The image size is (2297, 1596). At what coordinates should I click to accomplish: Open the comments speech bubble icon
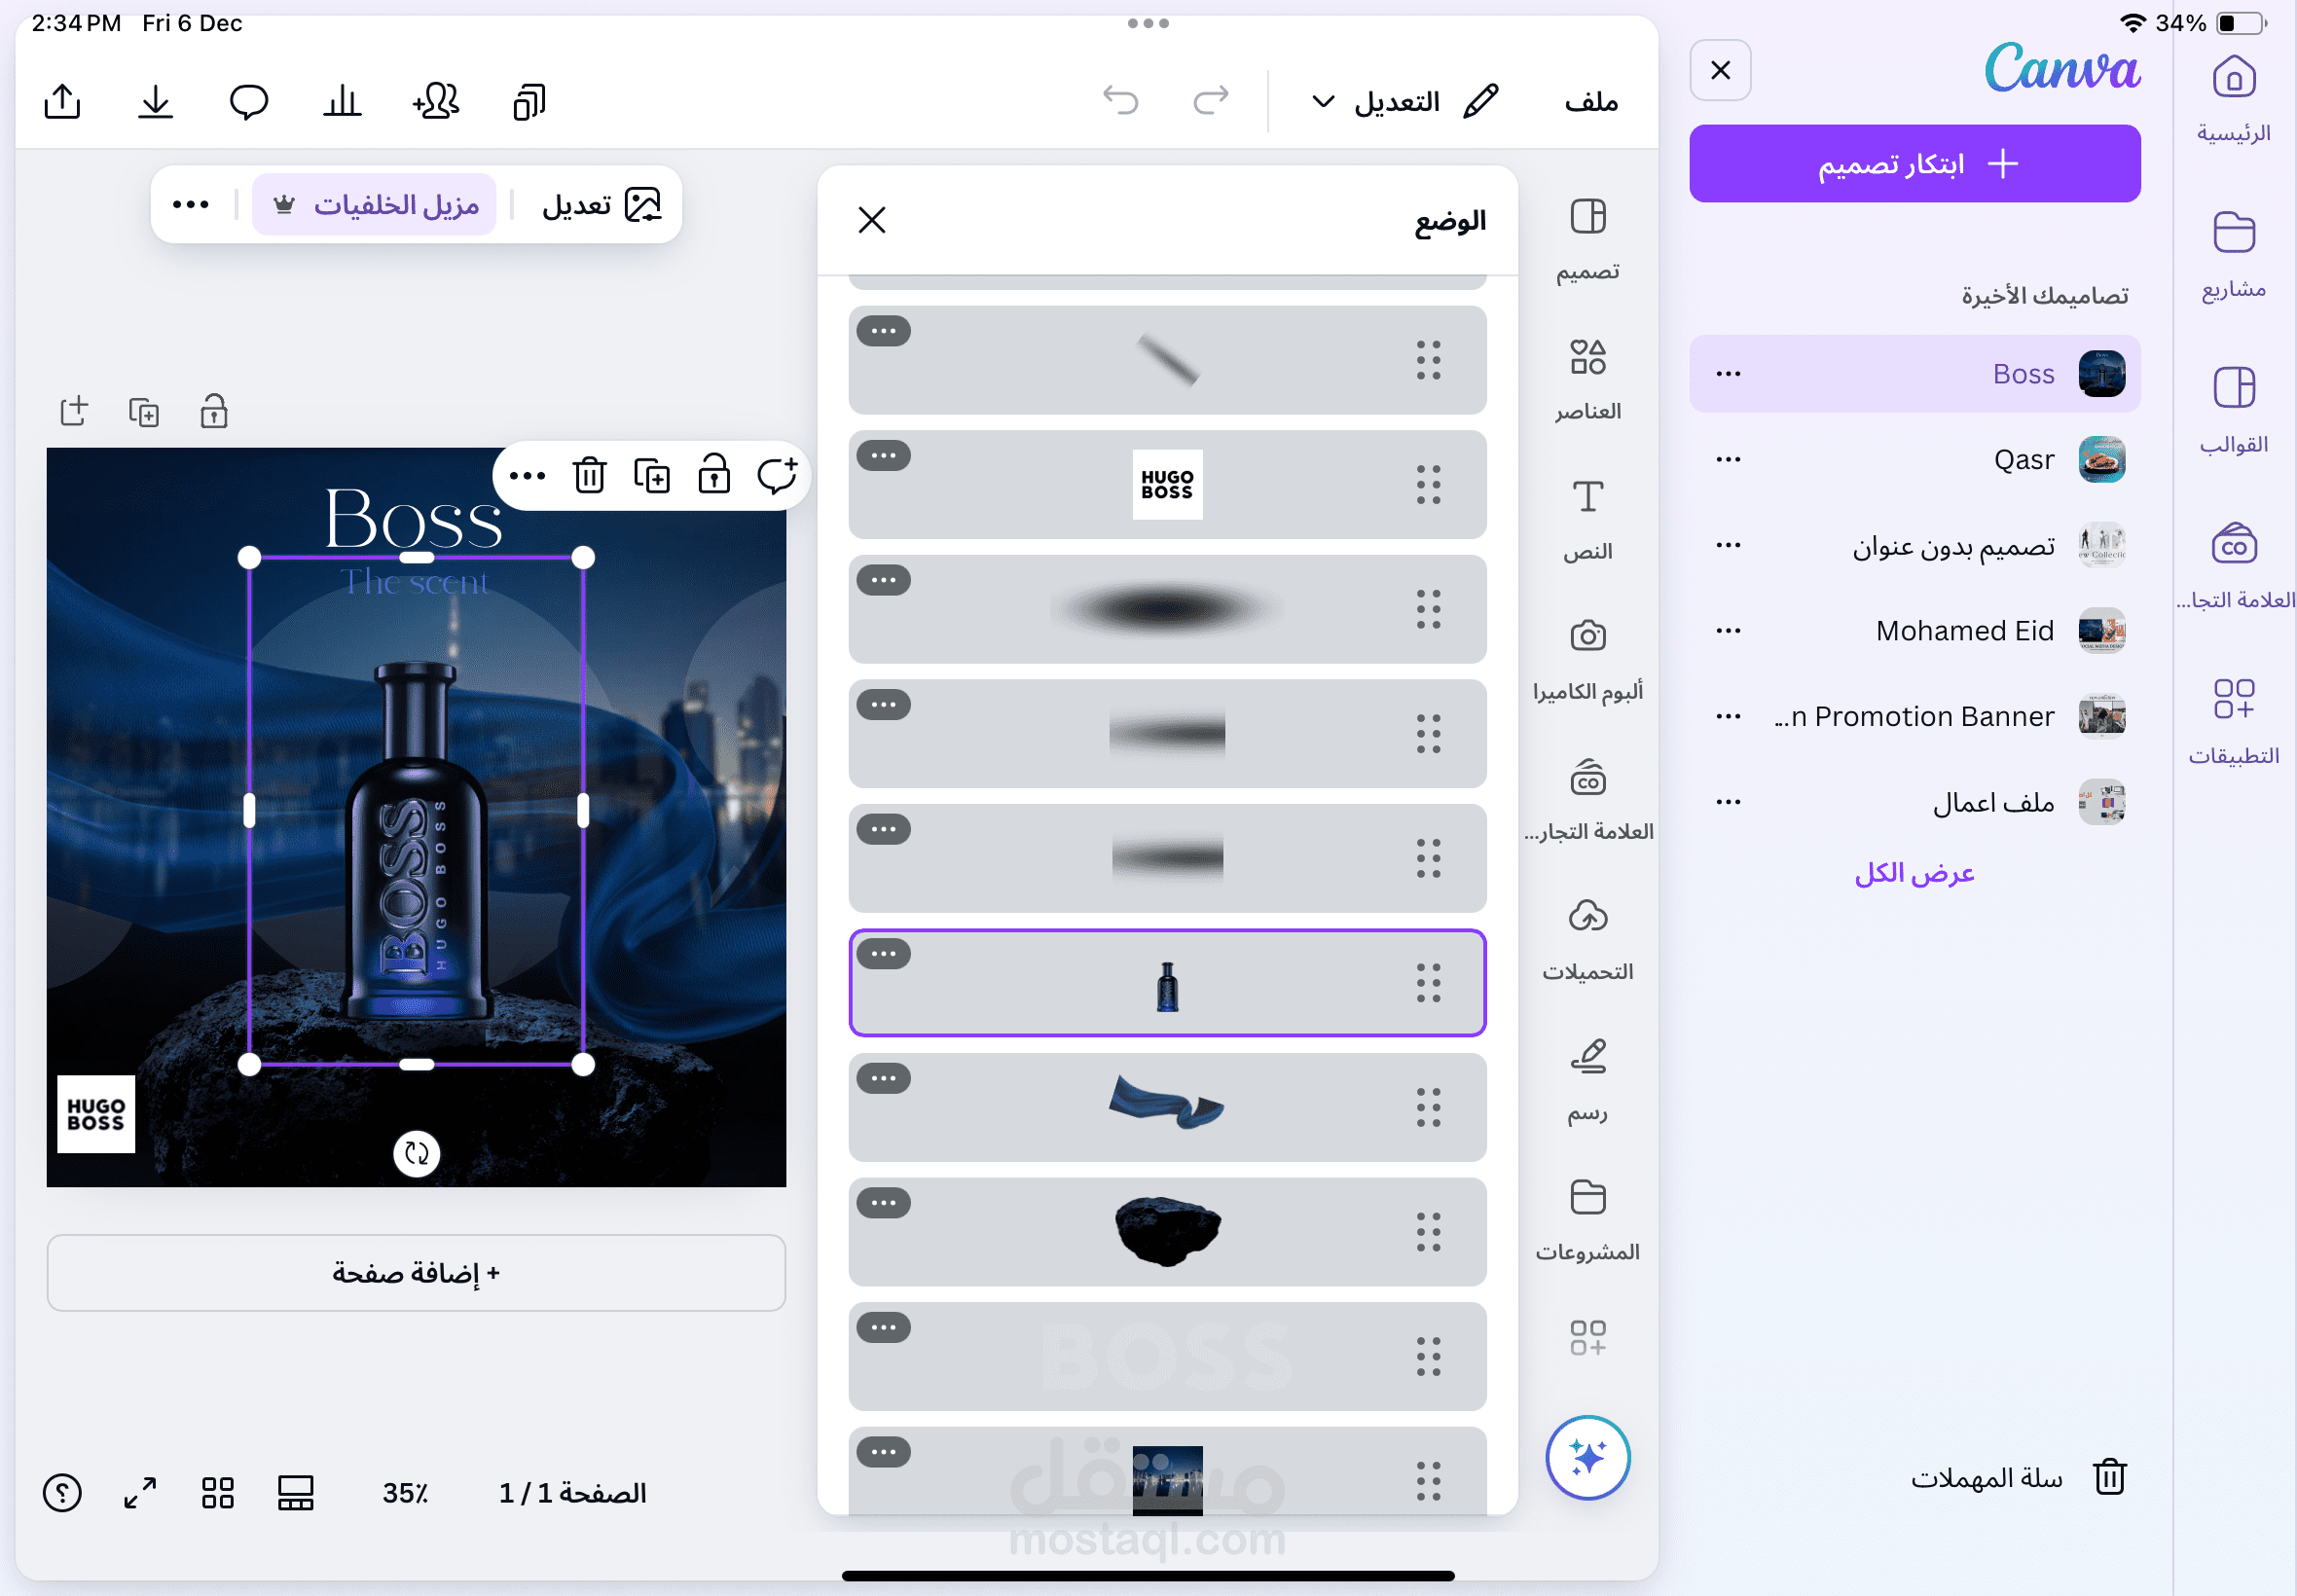248,101
